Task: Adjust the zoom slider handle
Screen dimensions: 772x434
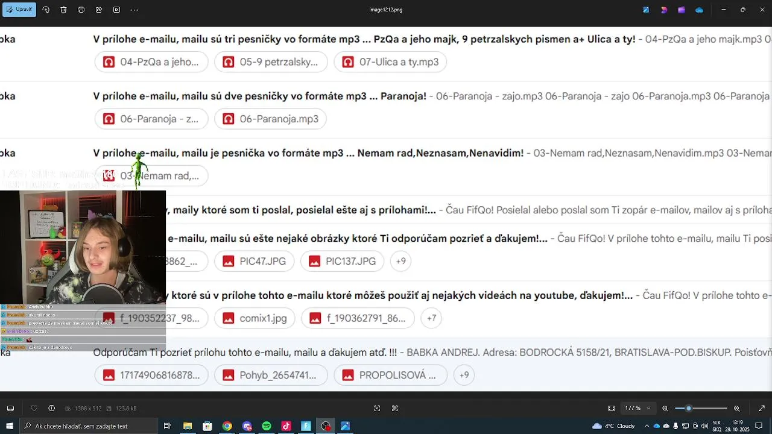Action: click(x=689, y=408)
